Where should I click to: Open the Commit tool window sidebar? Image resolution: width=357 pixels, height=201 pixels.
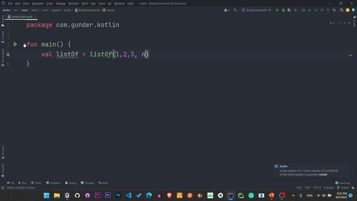point(3,37)
